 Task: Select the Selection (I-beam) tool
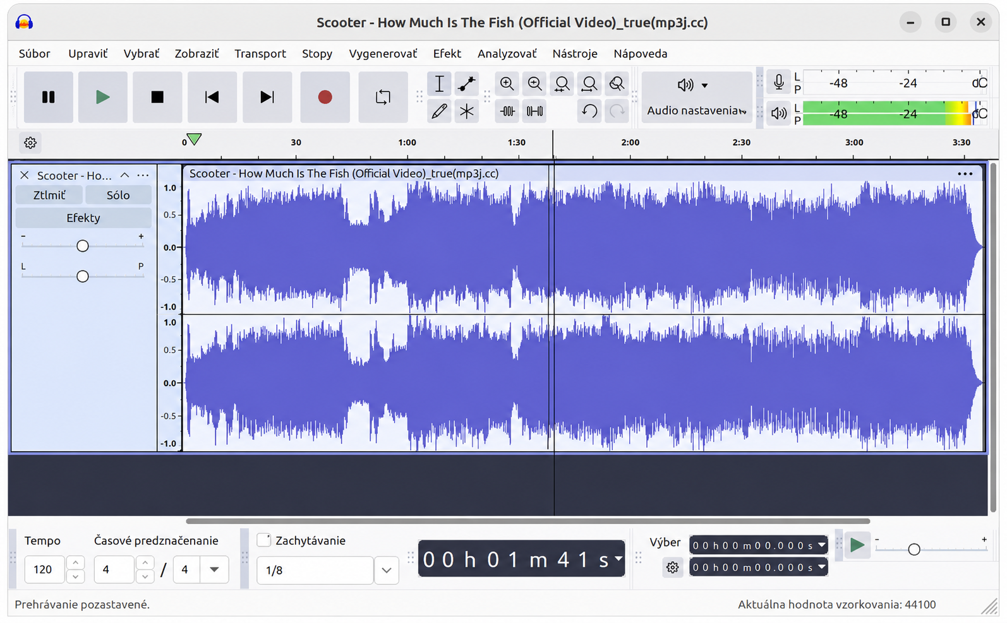pos(439,83)
